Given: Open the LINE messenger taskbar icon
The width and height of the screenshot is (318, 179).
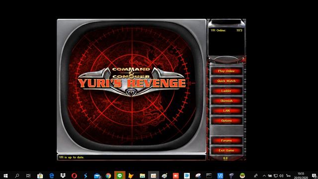Looking at the screenshot, I should pos(120,176).
